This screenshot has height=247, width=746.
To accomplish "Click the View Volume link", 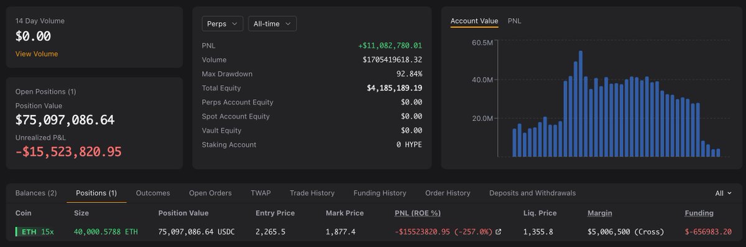I will point(37,54).
